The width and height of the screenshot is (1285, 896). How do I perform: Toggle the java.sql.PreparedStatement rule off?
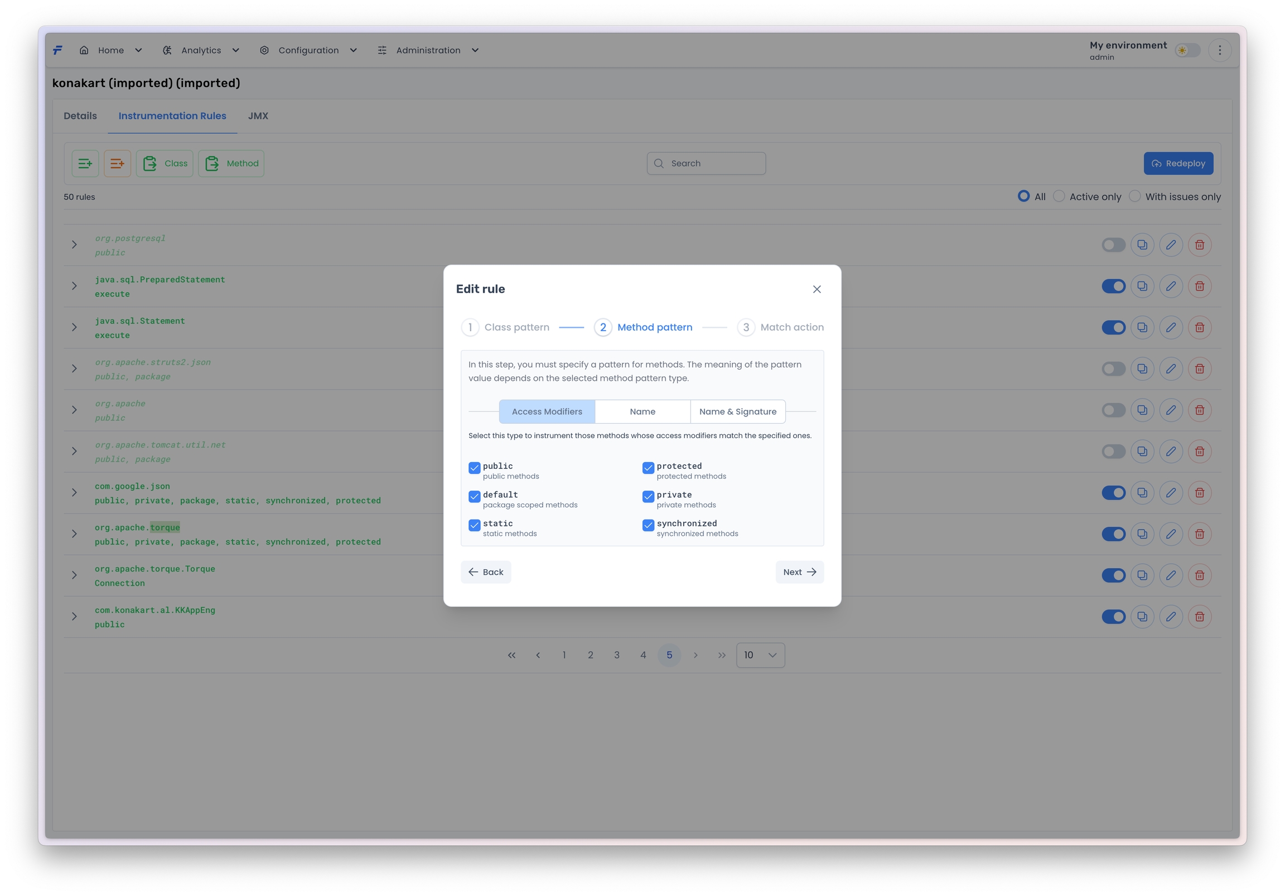[x=1113, y=286]
